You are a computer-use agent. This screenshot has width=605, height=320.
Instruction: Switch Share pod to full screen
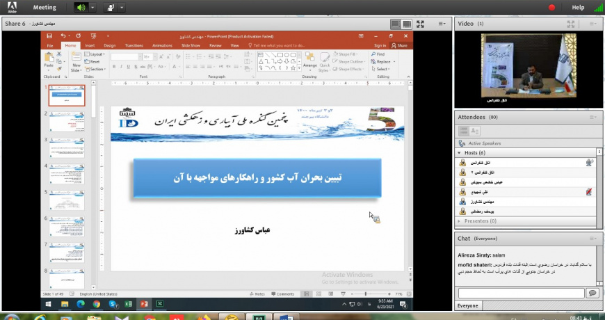click(x=420, y=24)
